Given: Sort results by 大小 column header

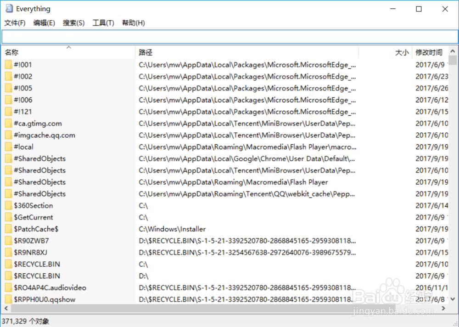Looking at the screenshot, I should (x=385, y=52).
